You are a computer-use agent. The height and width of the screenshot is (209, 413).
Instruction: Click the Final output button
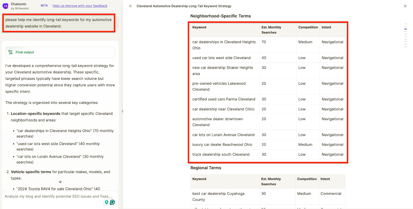click(x=60, y=52)
